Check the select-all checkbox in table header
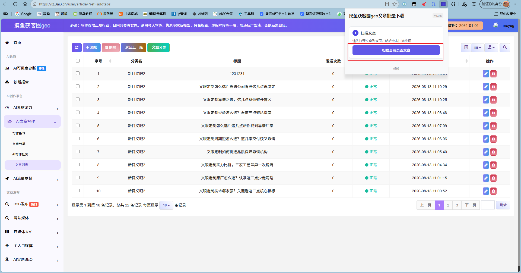 click(x=78, y=61)
